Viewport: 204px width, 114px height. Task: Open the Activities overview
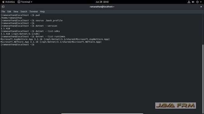9,2
